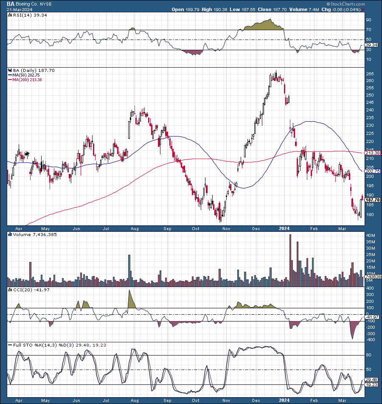Click the tallest January volume bar

point(290,261)
